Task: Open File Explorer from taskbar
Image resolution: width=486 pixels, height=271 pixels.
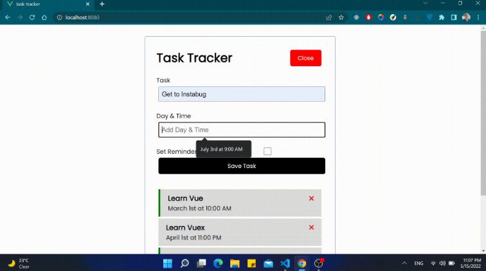Action: coord(235,263)
